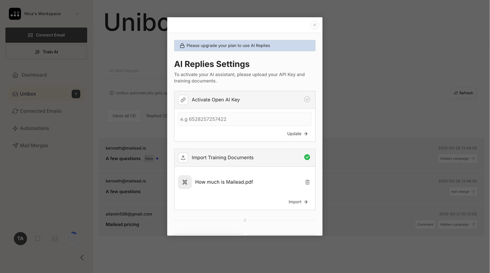Viewport: 490px width, 273px height.
Task: Click the TA user avatar
Action: pyautogui.click(x=20, y=239)
